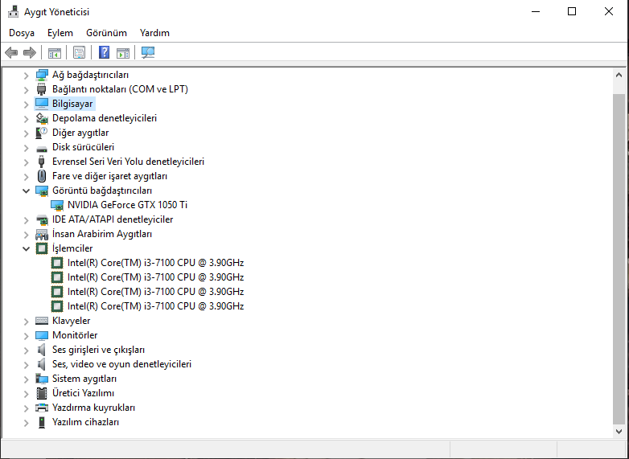Click the Diğer aygıtlar unknown device icon
Viewport: 629px width, 459px height.
click(41, 133)
